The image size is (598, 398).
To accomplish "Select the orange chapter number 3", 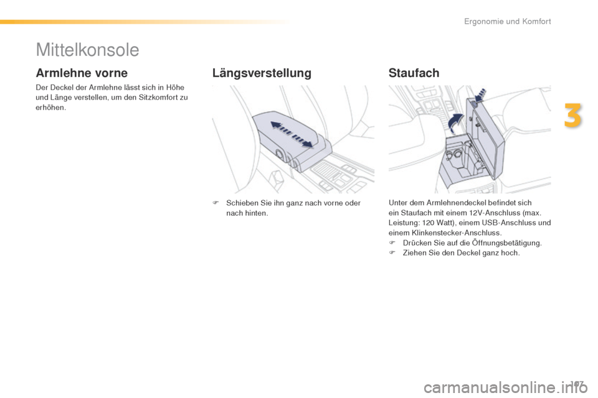I will (573, 116).
